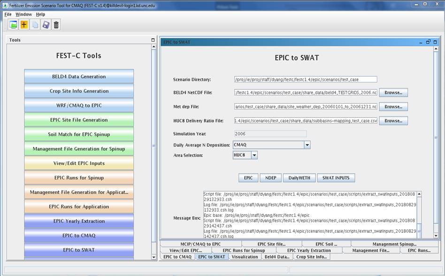Click the open scenario folder toolbar icon
Screen dimensions: 445x276
(13, 25)
